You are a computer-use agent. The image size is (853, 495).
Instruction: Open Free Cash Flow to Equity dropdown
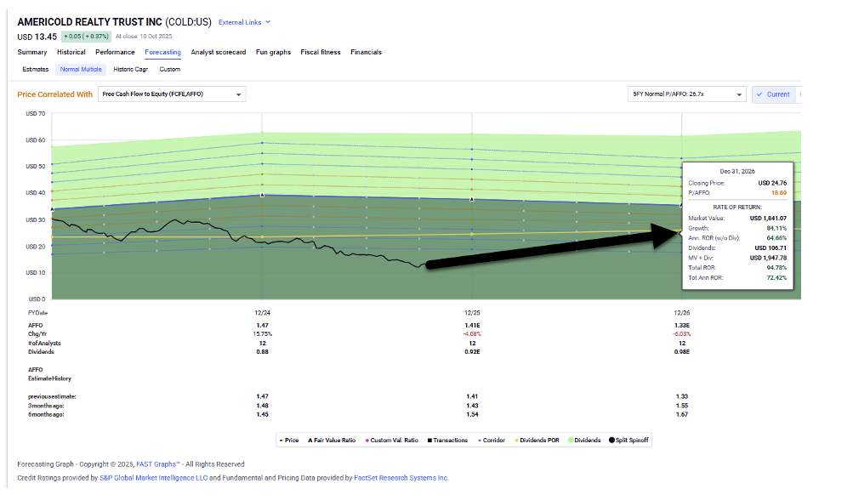pos(172,94)
